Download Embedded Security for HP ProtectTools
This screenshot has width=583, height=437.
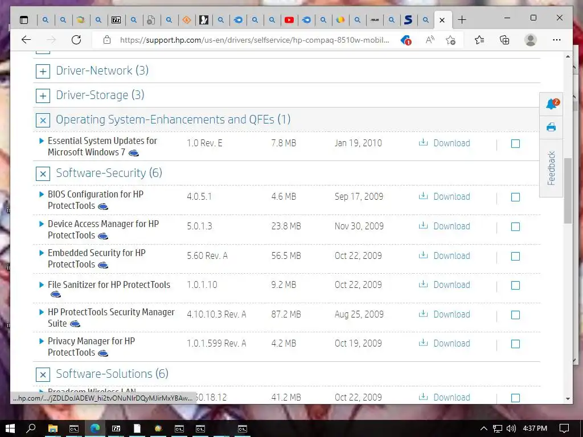pyautogui.click(x=444, y=255)
